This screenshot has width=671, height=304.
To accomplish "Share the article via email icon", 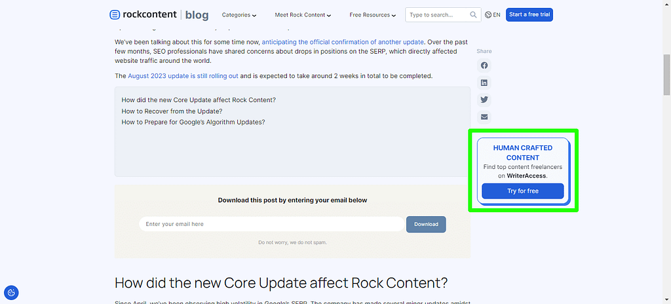I will tap(484, 117).
